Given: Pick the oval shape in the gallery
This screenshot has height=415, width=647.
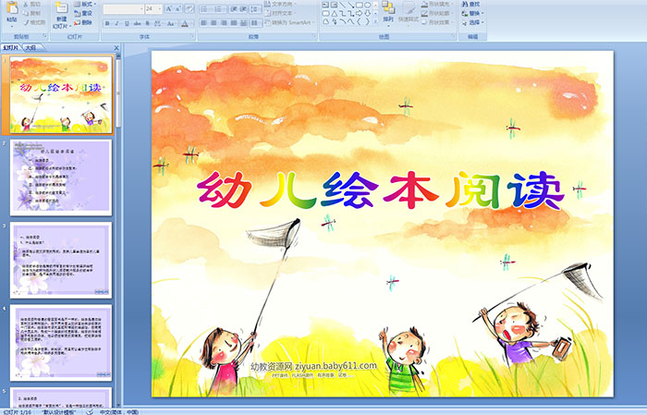Looking at the screenshot, I should 367,5.
